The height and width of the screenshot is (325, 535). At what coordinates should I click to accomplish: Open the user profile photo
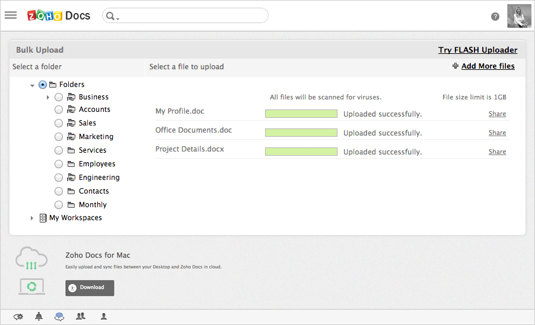(x=519, y=15)
